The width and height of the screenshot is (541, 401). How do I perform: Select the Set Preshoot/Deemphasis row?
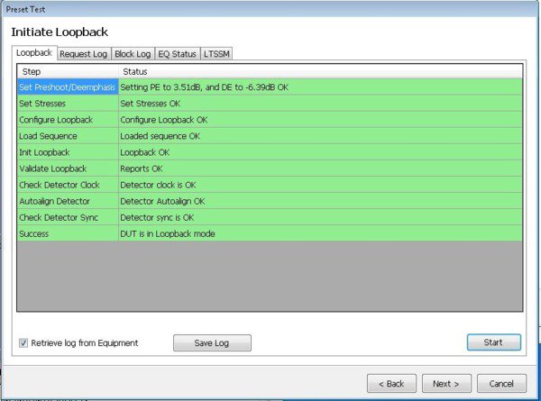(68, 87)
